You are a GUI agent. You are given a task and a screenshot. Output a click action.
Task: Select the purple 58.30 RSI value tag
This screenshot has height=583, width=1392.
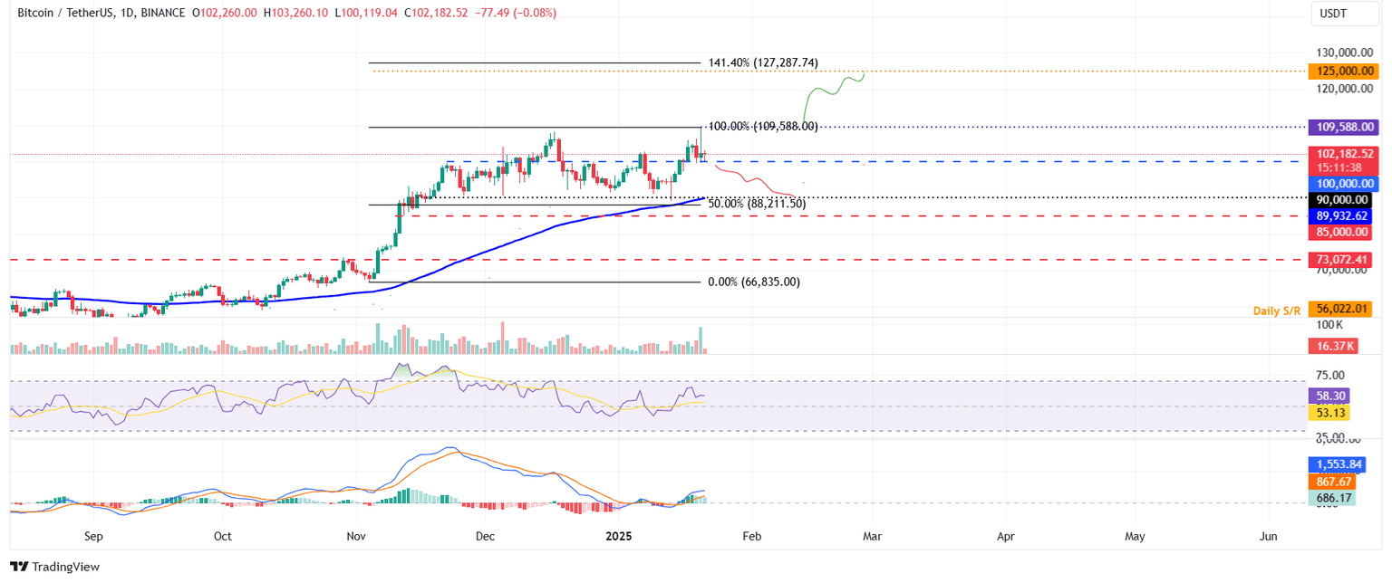tap(1329, 396)
